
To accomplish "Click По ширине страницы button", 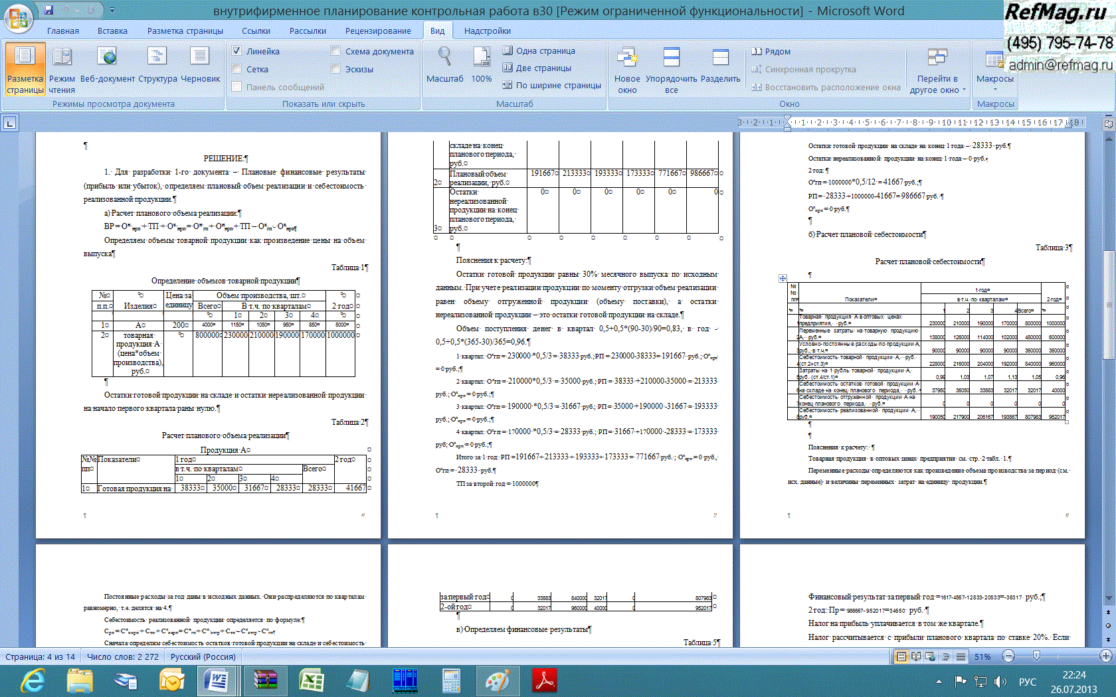I will pos(551,85).
